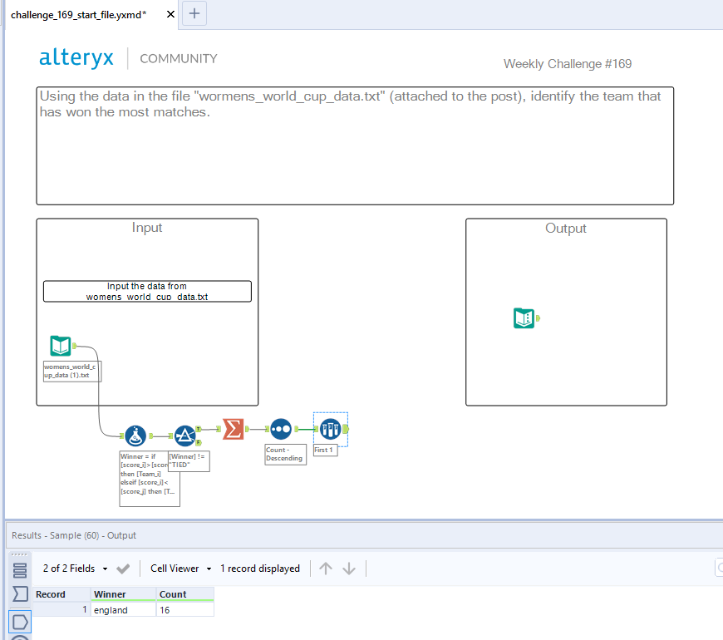Open the Cell Viewer dropdown
723x640 pixels.
180,569
